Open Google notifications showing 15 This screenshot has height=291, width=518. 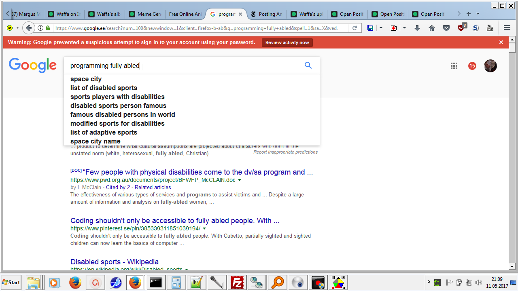(472, 66)
